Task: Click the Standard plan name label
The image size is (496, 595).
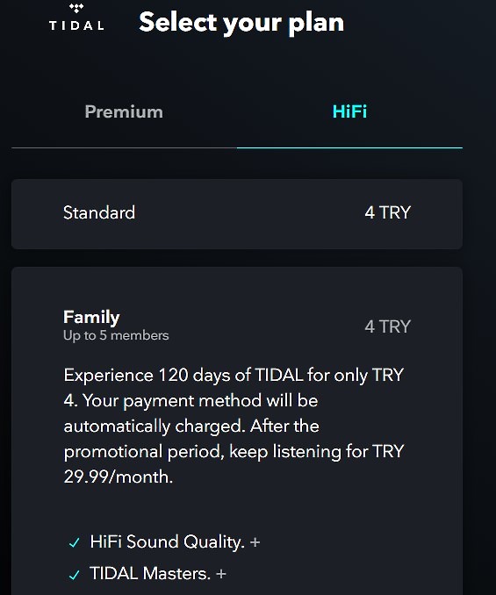Action: 99,212
